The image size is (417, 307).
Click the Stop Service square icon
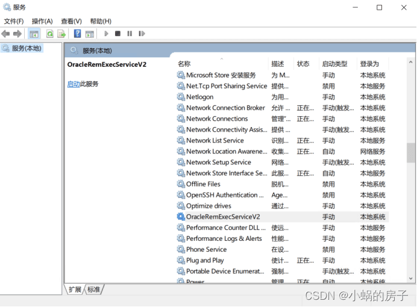tap(118, 34)
